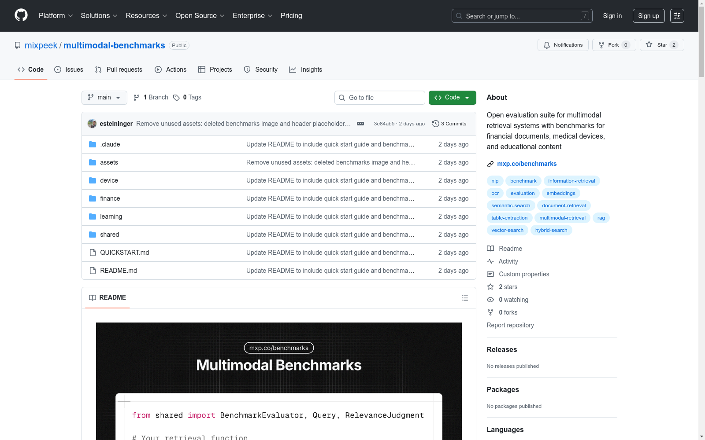The height and width of the screenshot is (440, 705).
Task: Click the README tab heading
Action: point(108,298)
